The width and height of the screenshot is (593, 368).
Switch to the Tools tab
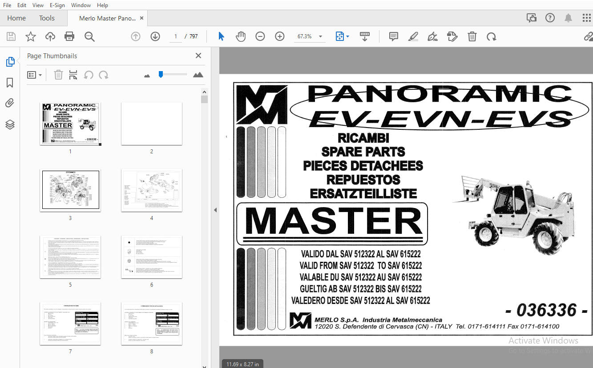tap(47, 18)
